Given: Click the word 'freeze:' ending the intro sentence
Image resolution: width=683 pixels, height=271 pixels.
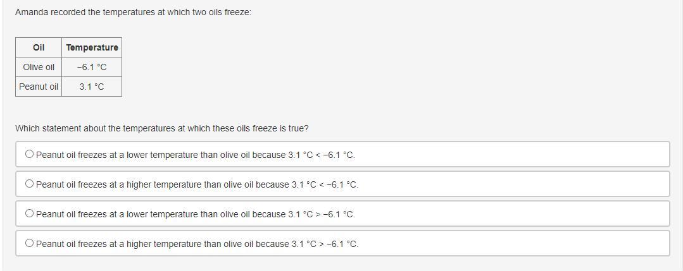Looking at the screenshot, I should point(237,12).
